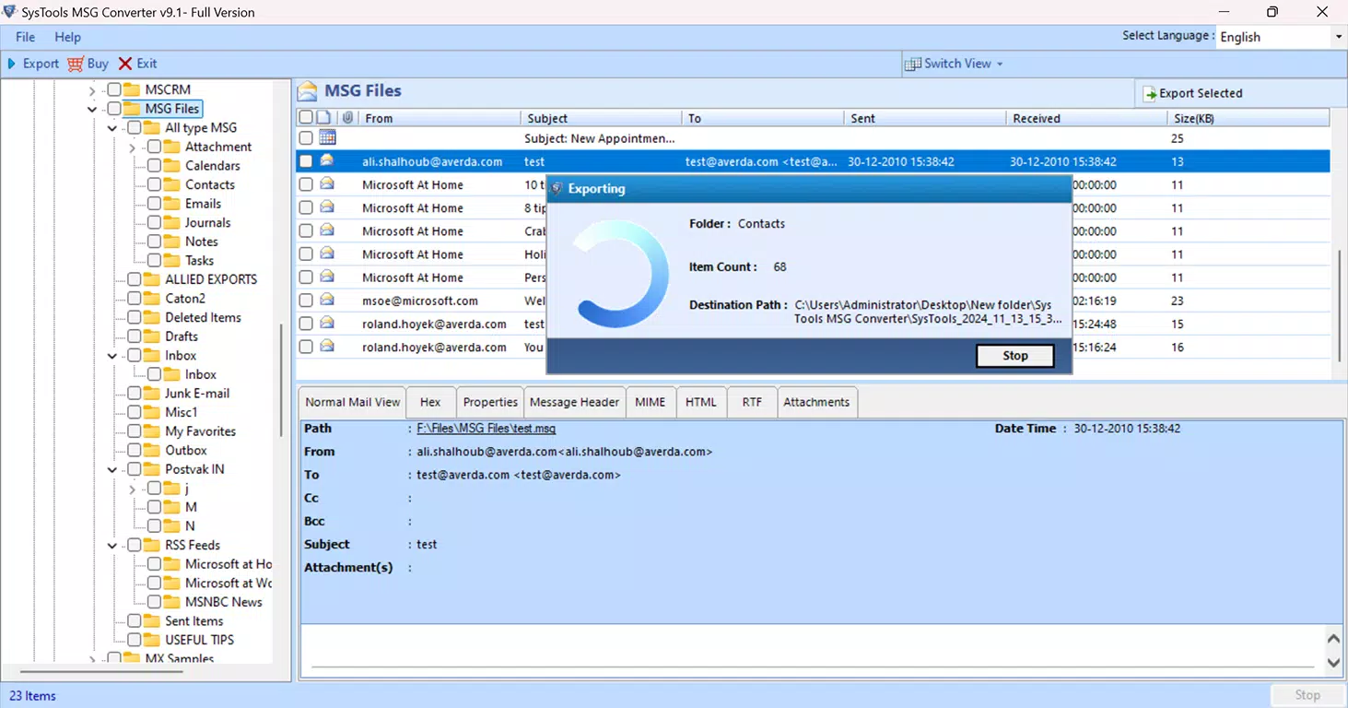Open the Help menu

[x=67, y=37]
